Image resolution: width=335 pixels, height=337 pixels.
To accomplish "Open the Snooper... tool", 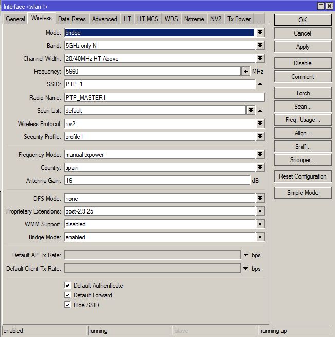I will [x=303, y=160].
